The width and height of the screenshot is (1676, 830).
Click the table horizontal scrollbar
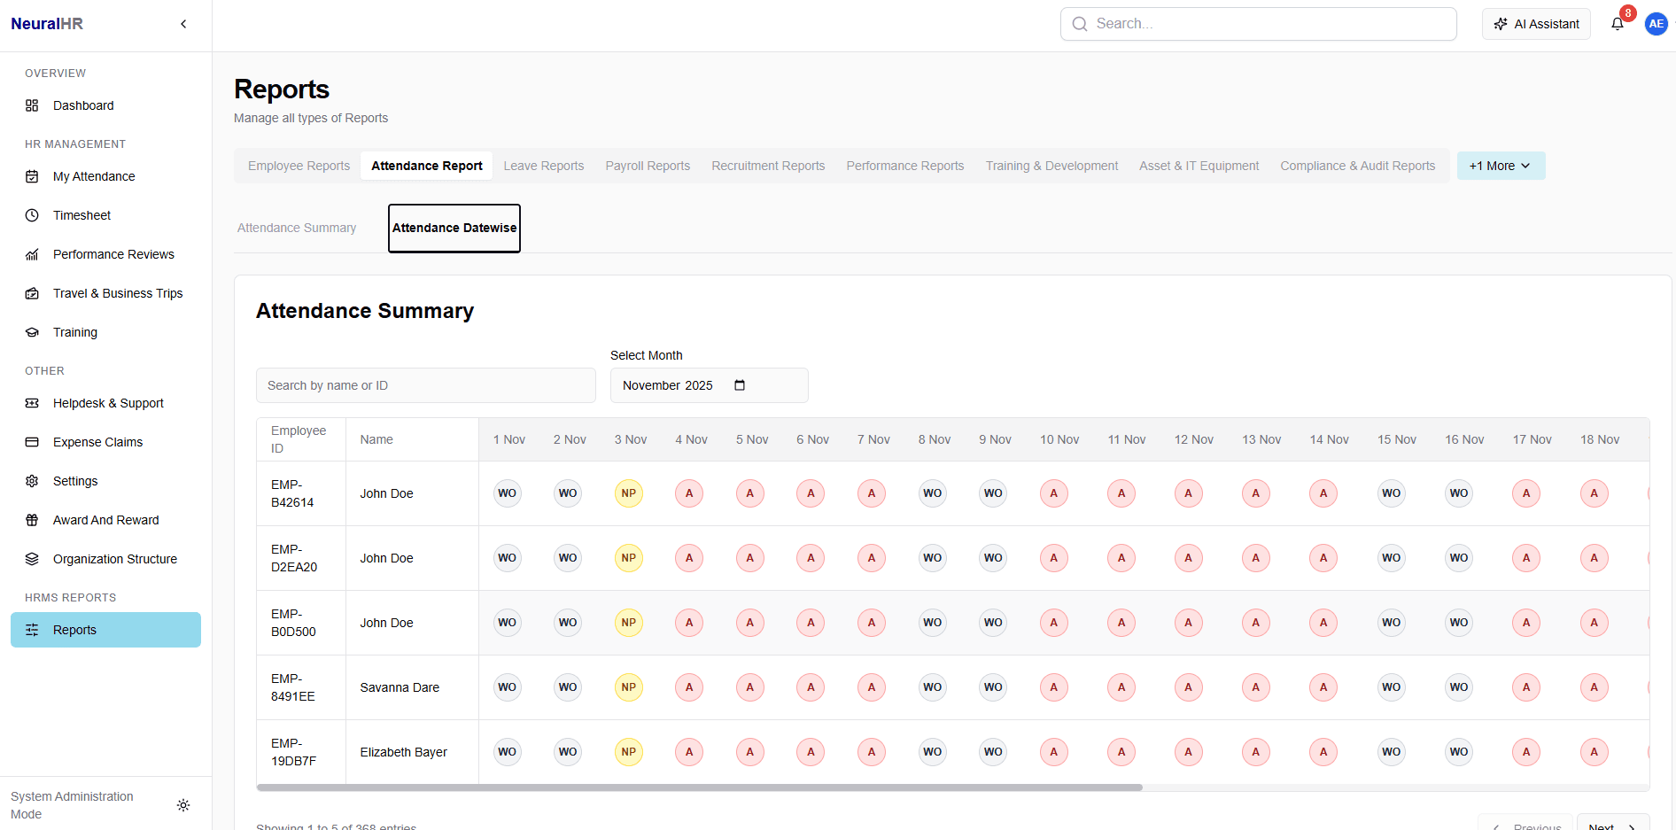point(700,787)
